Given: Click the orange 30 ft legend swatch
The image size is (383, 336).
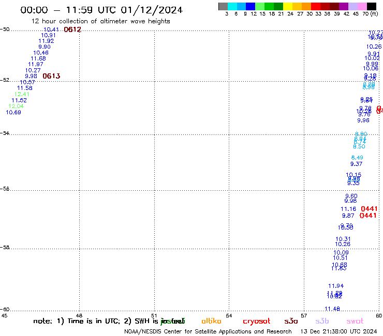Looking at the screenshot, I should point(306,6).
